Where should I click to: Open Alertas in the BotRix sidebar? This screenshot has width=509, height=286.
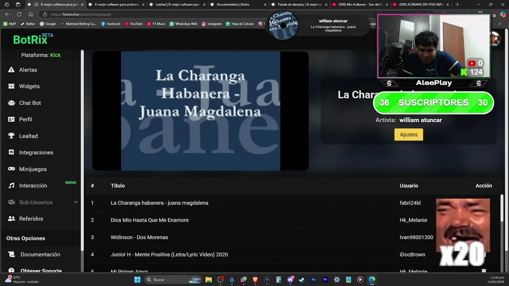[x=28, y=70]
